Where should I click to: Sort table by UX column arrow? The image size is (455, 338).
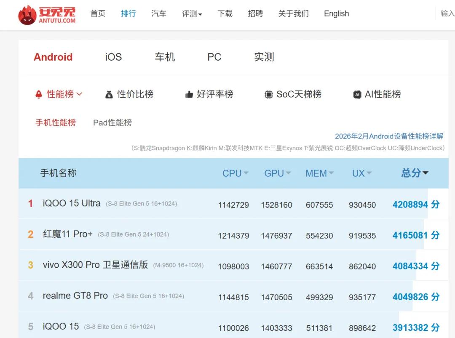pos(369,173)
